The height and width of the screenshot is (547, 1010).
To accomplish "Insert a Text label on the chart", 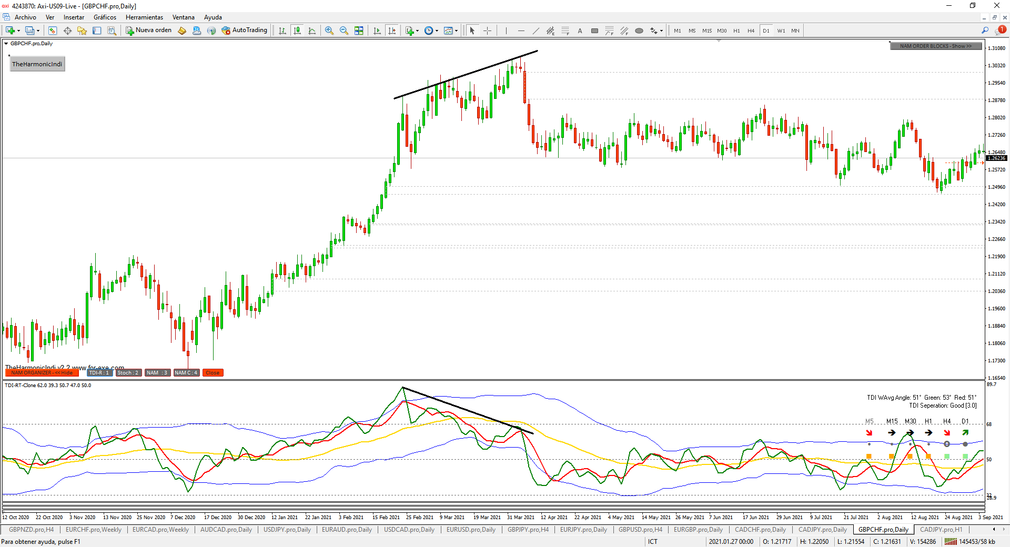I will (580, 31).
